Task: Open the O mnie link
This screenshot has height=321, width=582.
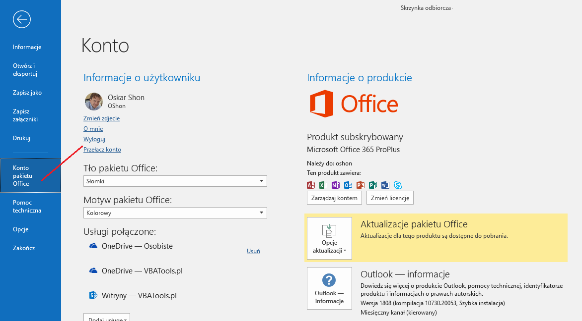Action: tap(93, 128)
